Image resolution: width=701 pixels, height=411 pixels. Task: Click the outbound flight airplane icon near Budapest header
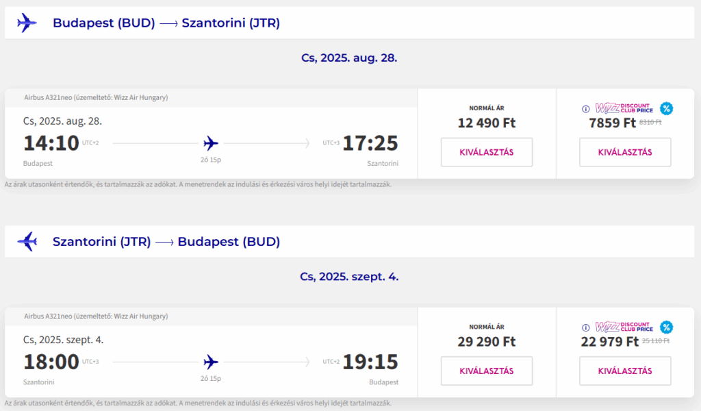[x=27, y=23]
